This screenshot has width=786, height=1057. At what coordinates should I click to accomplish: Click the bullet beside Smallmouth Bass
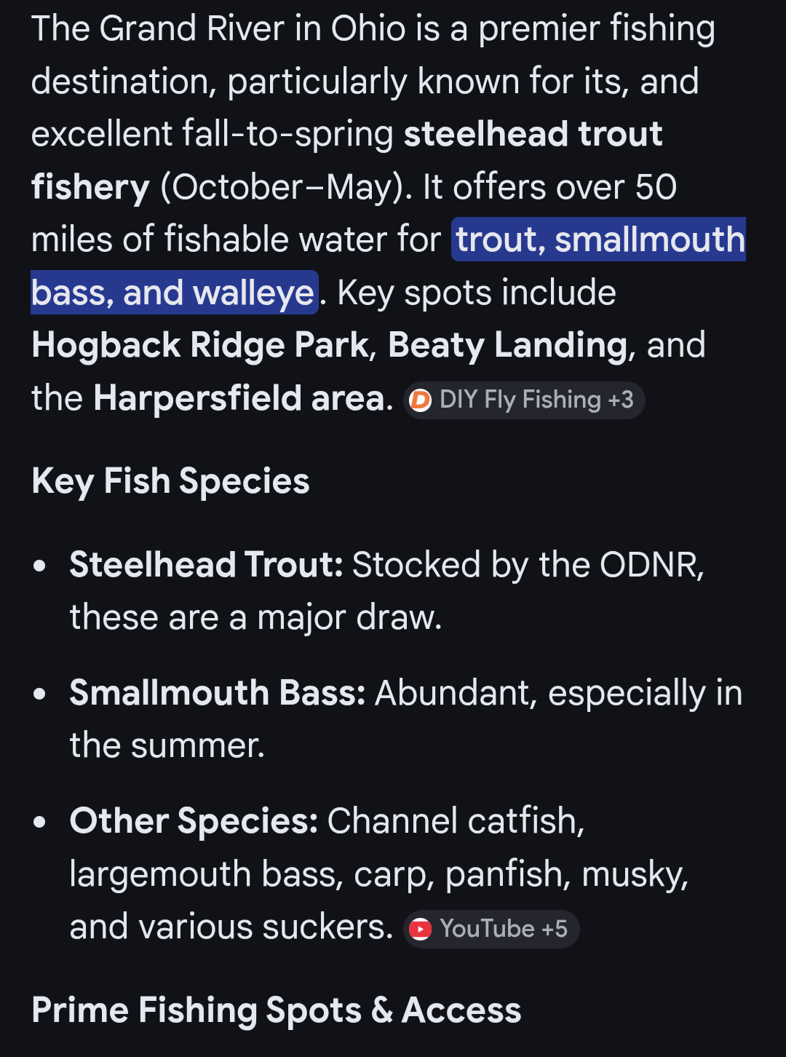click(x=40, y=694)
